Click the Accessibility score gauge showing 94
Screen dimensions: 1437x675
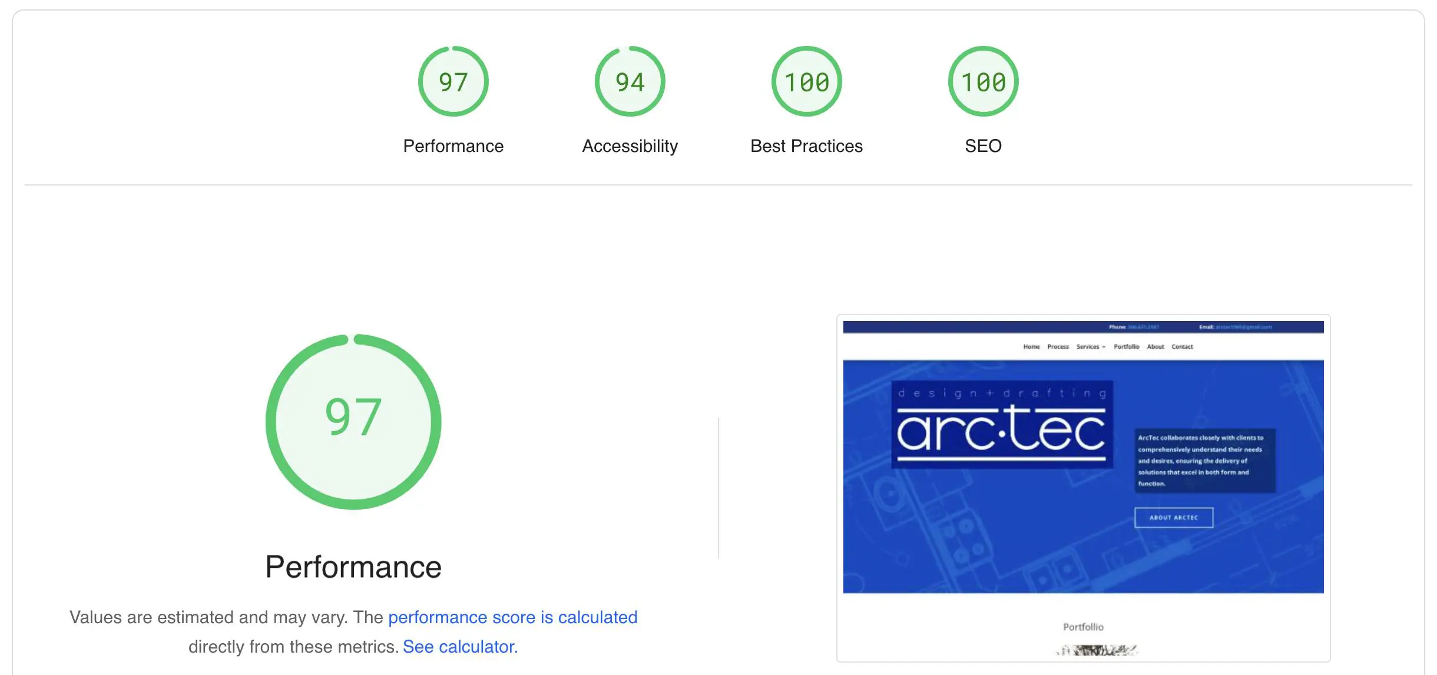pyautogui.click(x=630, y=81)
